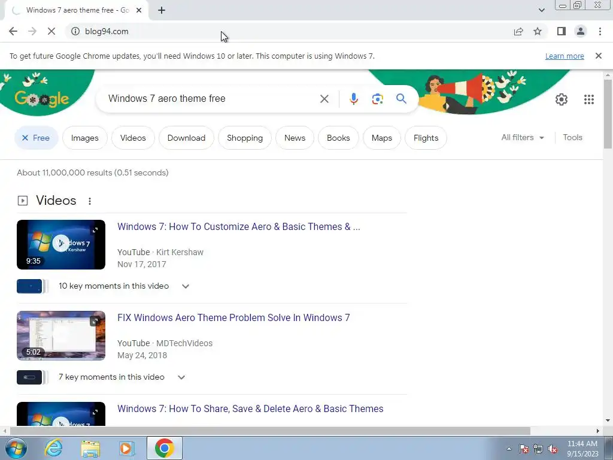Select text 'About 11,000,000 results (0.51 seconds)'
The width and height of the screenshot is (613, 460).
[93, 173]
